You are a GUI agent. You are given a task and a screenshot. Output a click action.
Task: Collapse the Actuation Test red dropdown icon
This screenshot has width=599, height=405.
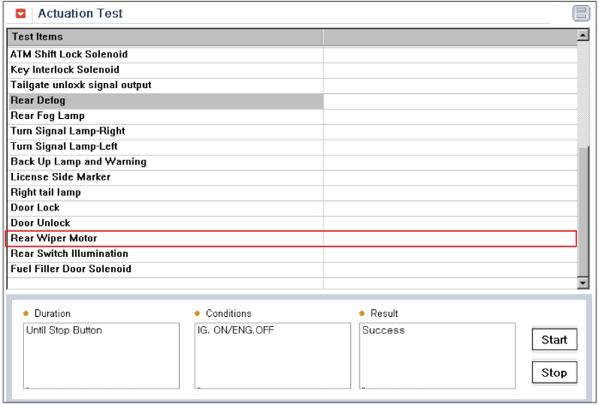point(21,14)
